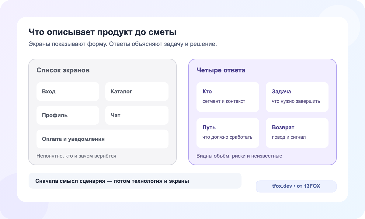Click the text "повод и сигнал"
This screenshot has height=219, width=365.
click(x=289, y=137)
